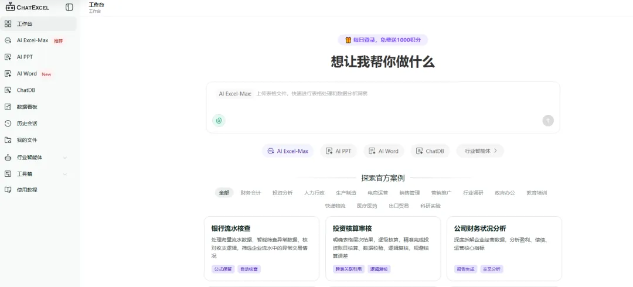This screenshot has height=287, width=633.
Task: Click the gray send arrow button
Action: 548,120
